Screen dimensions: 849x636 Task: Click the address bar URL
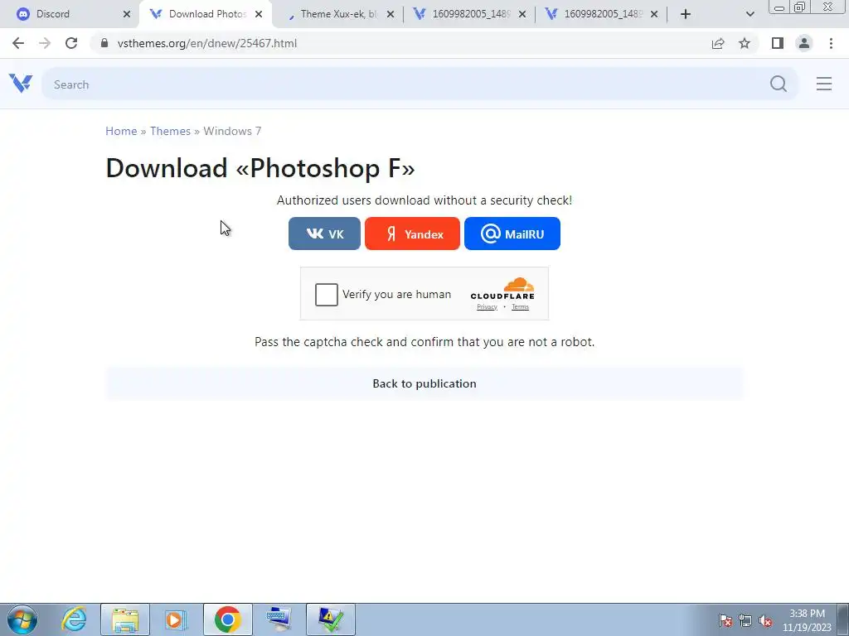point(206,43)
